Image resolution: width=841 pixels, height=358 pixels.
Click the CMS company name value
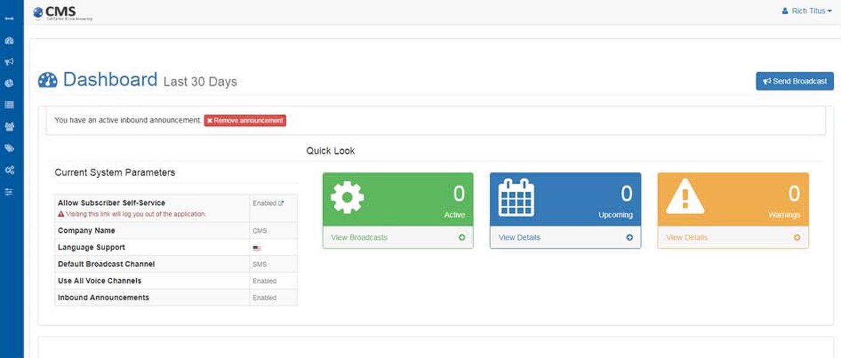[259, 231]
